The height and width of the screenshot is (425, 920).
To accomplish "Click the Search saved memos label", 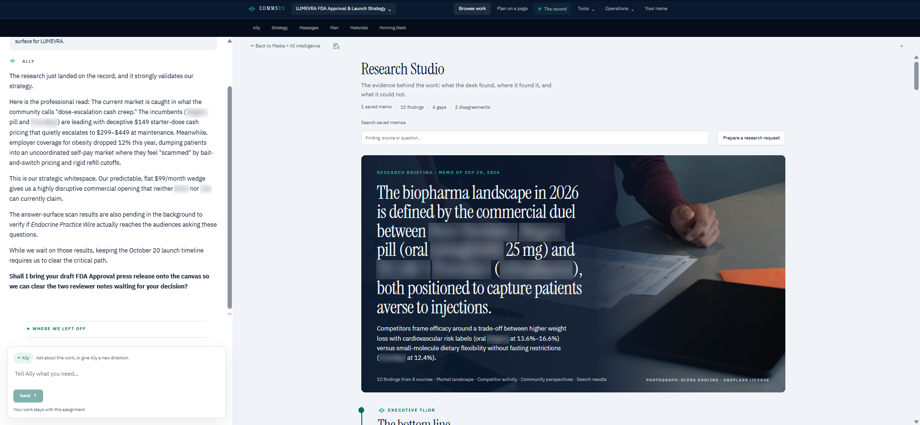I will tap(383, 123).
